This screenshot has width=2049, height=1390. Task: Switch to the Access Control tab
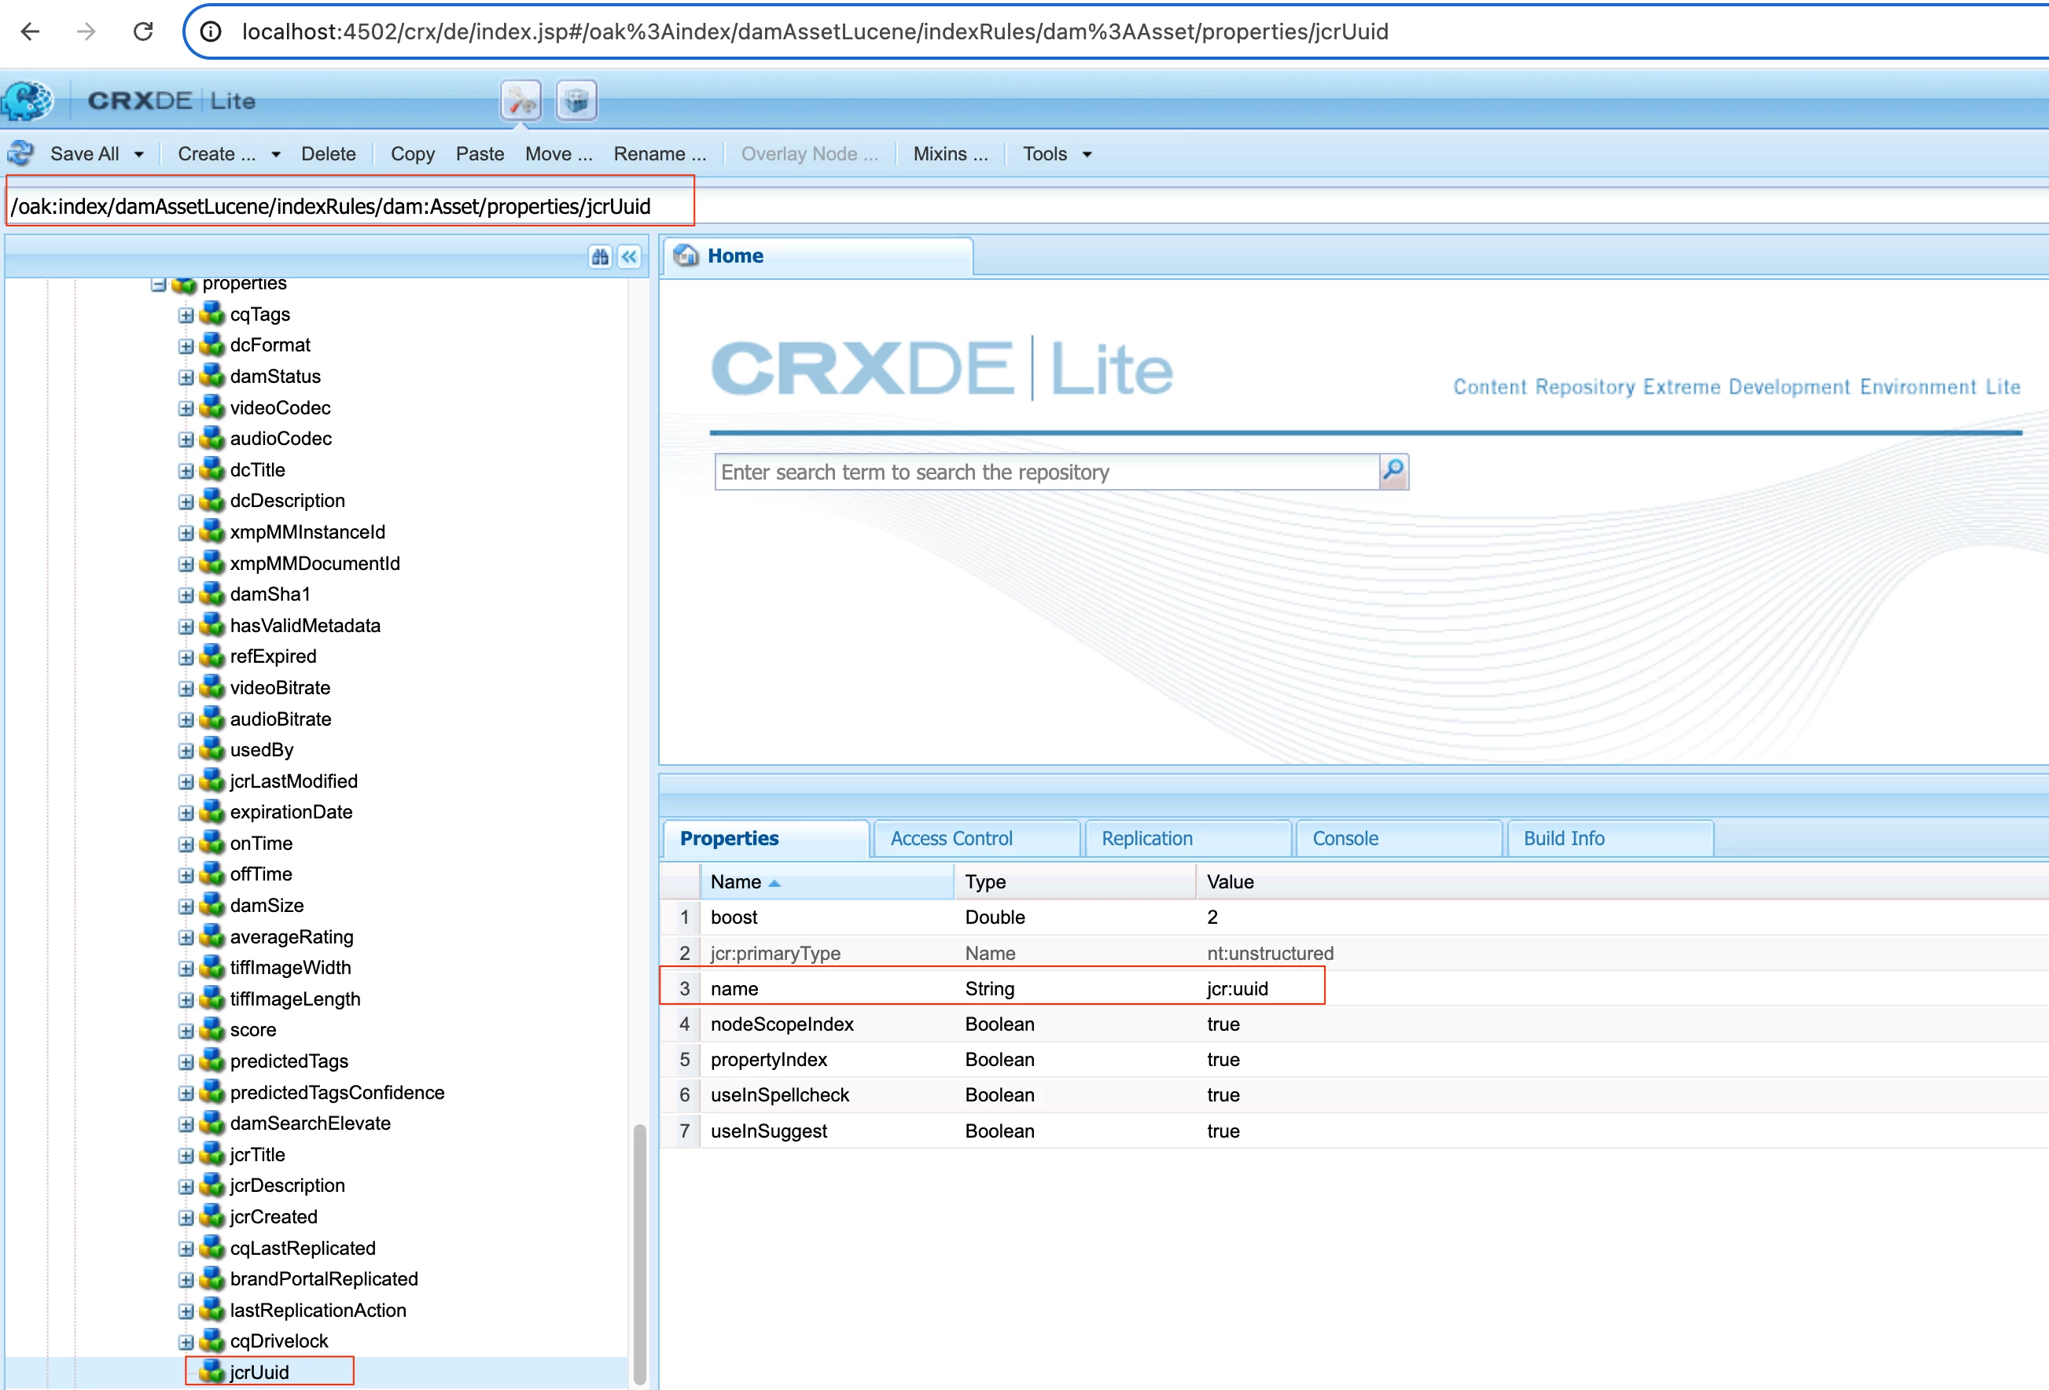951,838
